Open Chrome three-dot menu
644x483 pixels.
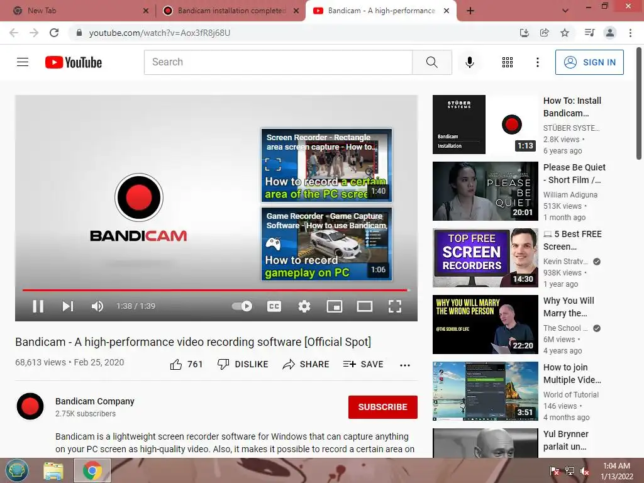tap(630, 33)
